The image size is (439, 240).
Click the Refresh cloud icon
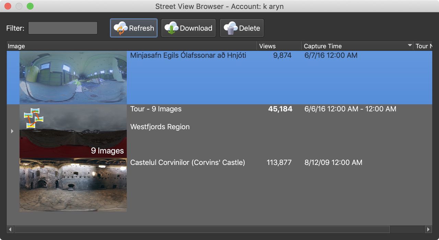click(121, 28)
